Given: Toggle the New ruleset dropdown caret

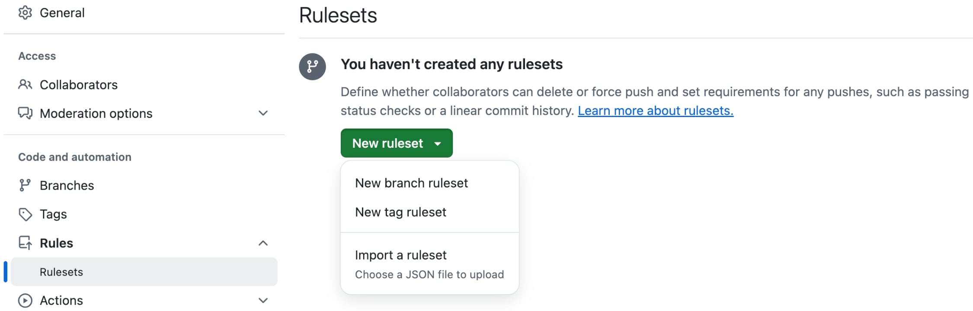Looking at the screenshot, I should [438, 143].
